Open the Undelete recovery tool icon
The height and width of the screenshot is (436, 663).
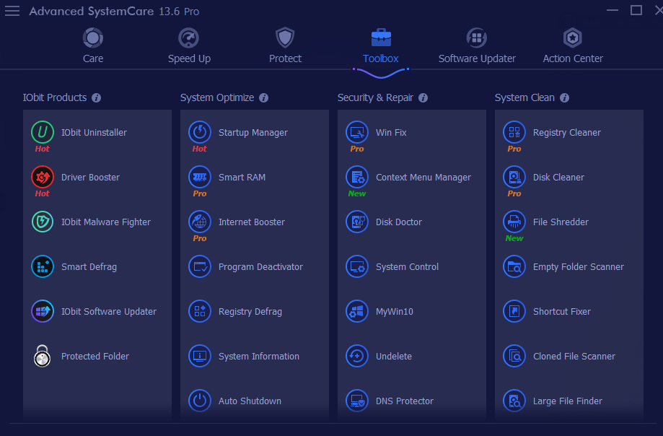click(356, 356)
